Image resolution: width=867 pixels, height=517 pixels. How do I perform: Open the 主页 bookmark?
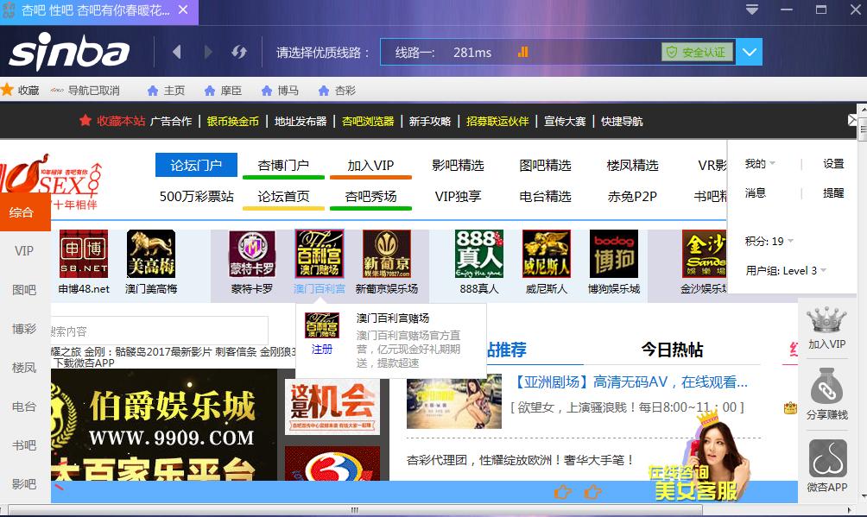pyautogui.click(x=166, y=90)
